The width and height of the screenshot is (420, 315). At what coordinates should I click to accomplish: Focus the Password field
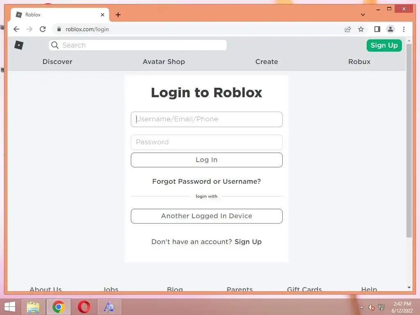207,142
